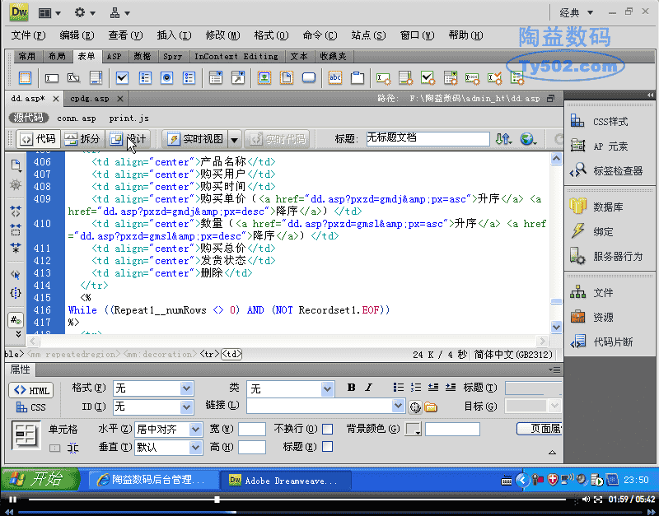This screenshot has width=659, height=516.
Task: Tick the 标题 header cell checkbox
Action: tap(328, 447)
